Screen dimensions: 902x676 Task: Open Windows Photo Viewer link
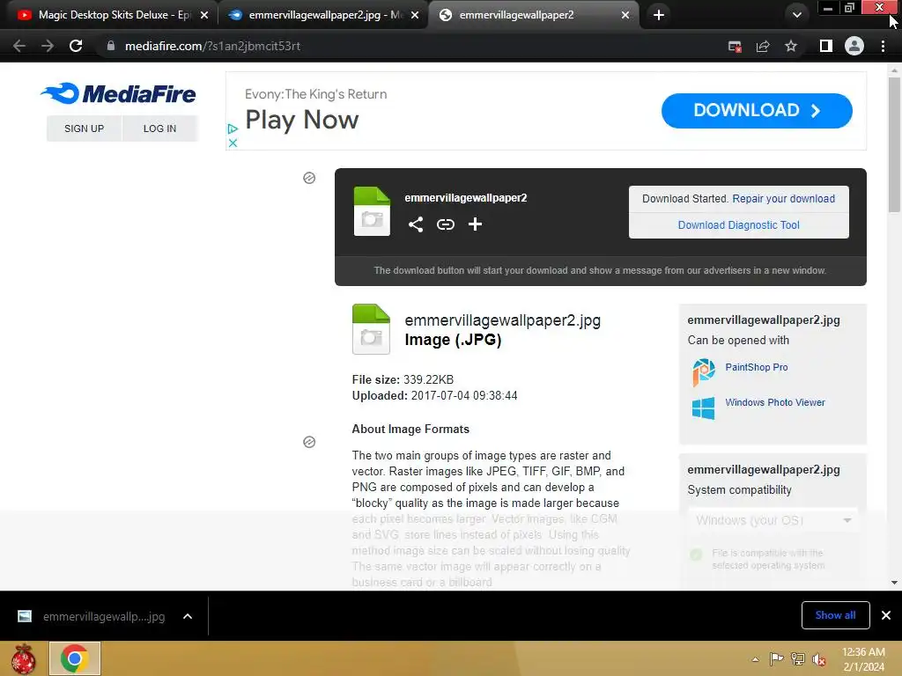coord(775,402)
